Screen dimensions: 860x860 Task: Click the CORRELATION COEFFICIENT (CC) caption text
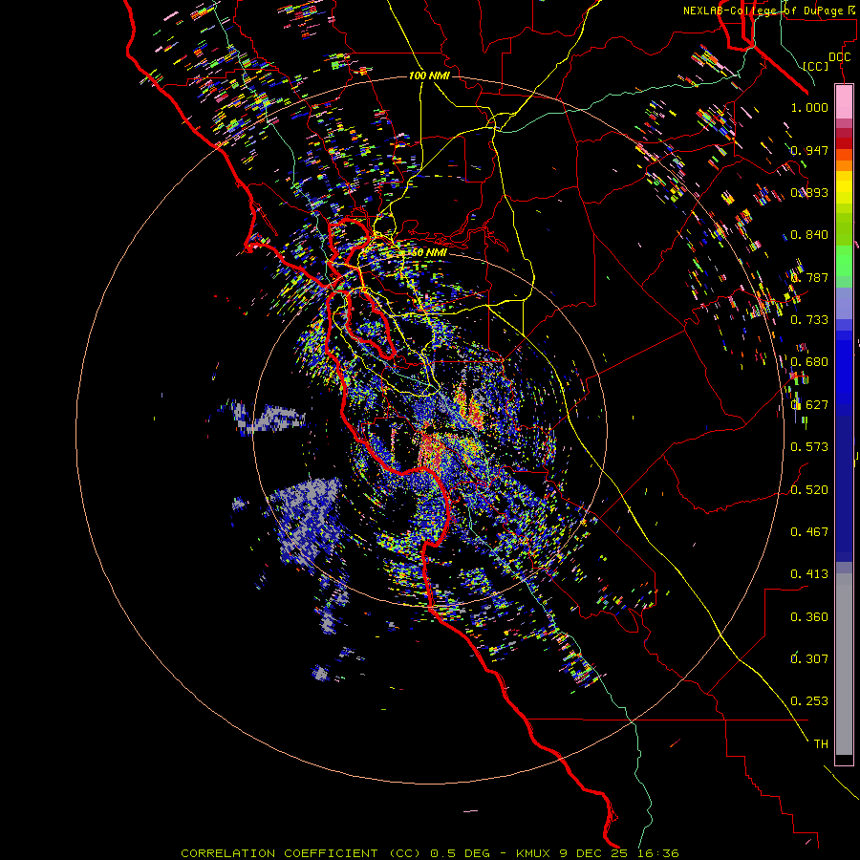301,853
